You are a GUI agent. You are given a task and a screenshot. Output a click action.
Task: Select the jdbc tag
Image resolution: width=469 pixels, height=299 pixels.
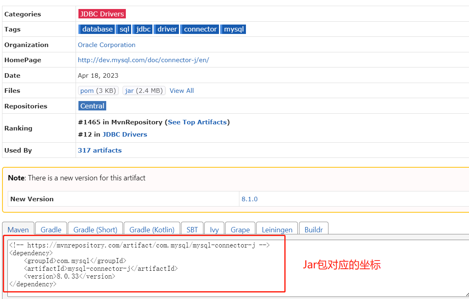tap(143, 29)
